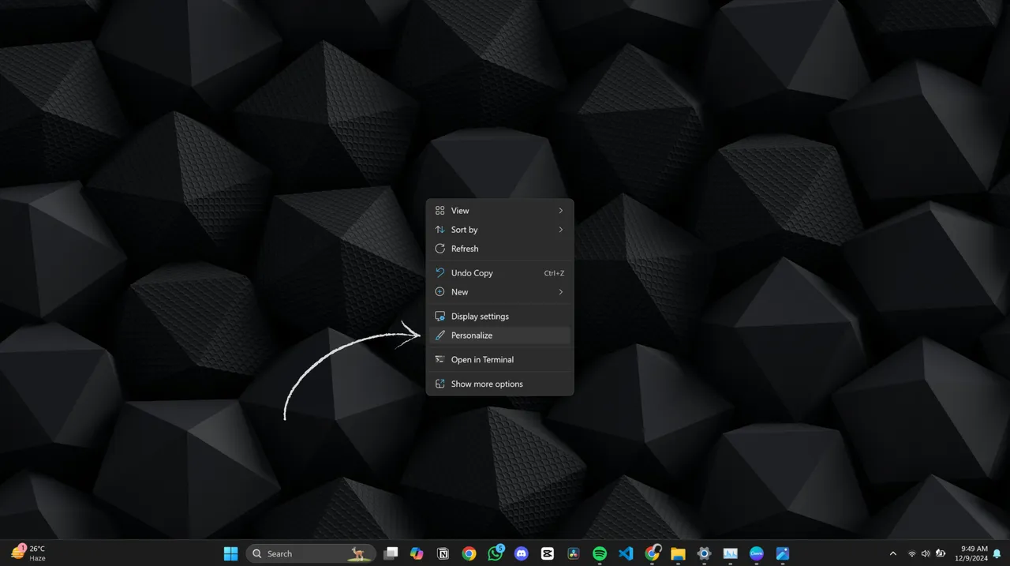Open DaVinci Resolve on the taskbar

574,553
